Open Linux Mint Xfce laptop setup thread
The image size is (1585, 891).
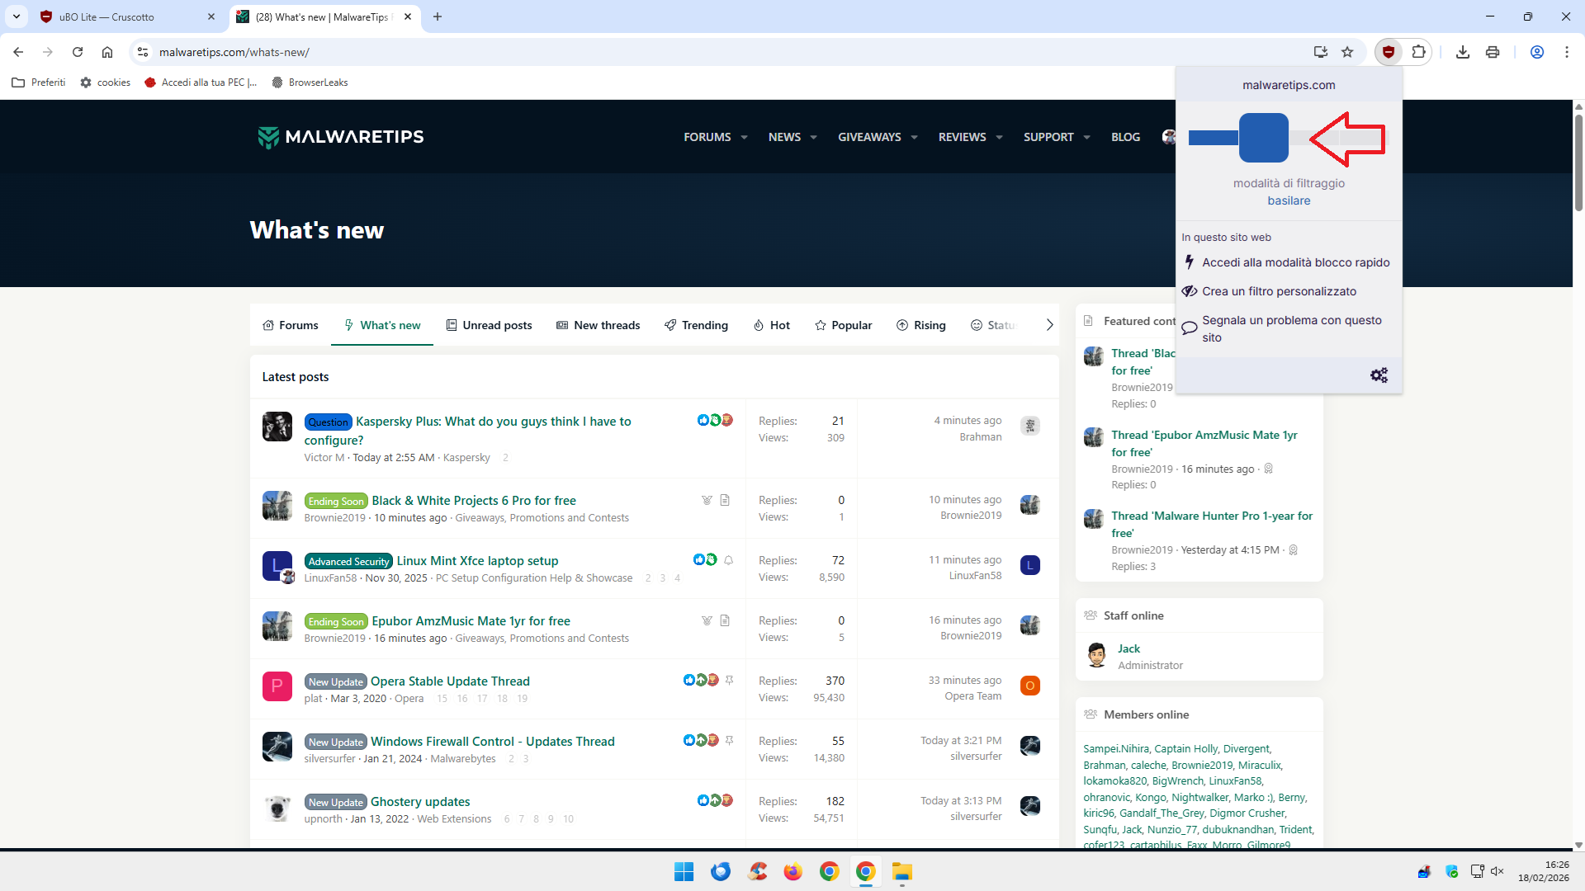(x=477, y=561)
